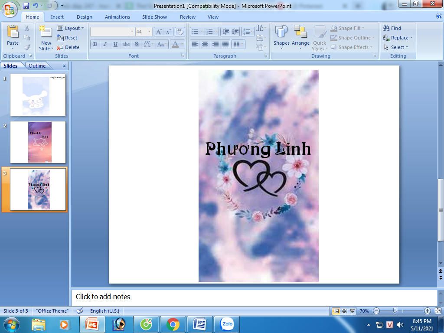
Task: Click the 70% zoom level
Action: (364, 311)
